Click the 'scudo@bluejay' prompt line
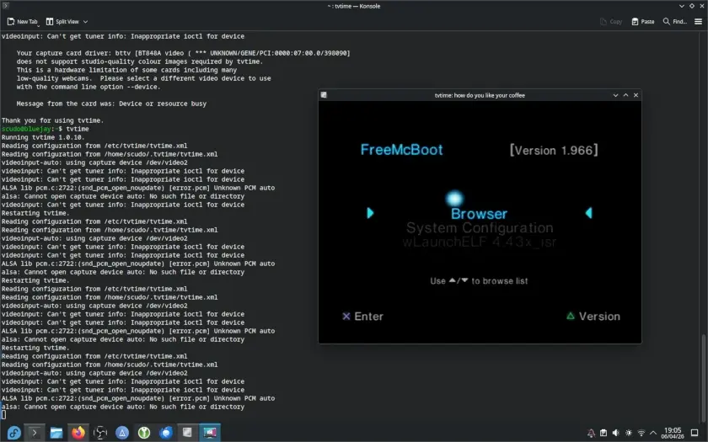This screenshot has width=708, height=442. (46, 129)
